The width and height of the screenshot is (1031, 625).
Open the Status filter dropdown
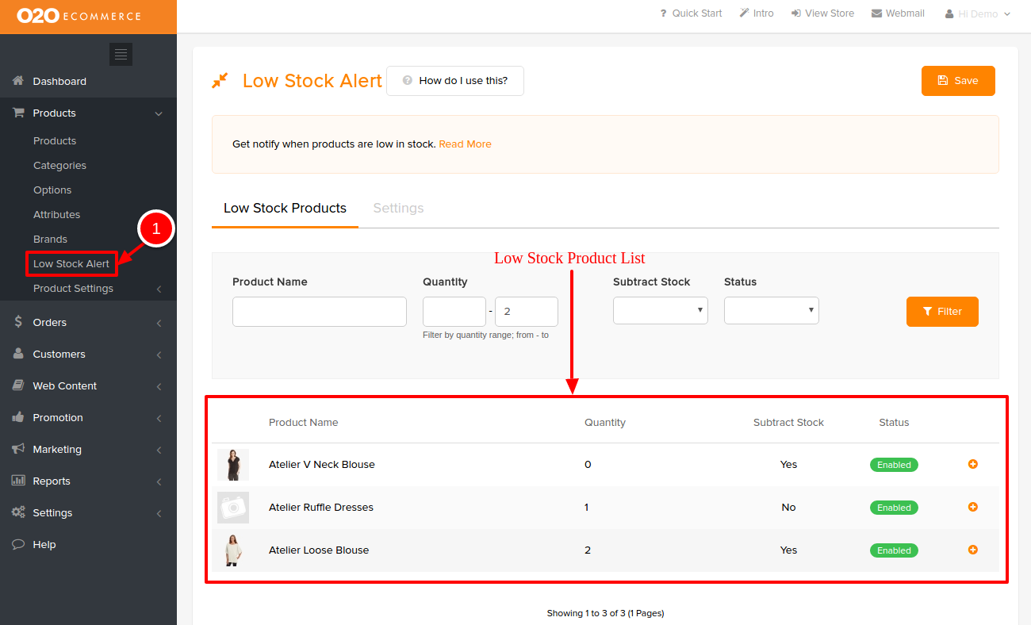[x=771, y=310]
